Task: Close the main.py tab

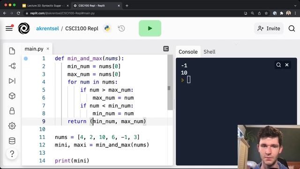Action: tap(48, 49)
